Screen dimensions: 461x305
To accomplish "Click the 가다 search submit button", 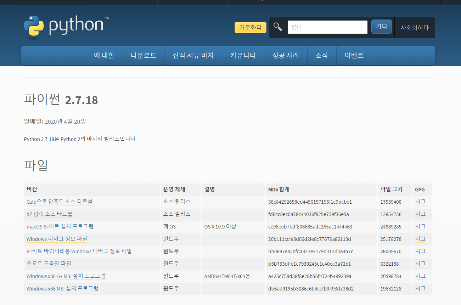I will tap(382, 27).
